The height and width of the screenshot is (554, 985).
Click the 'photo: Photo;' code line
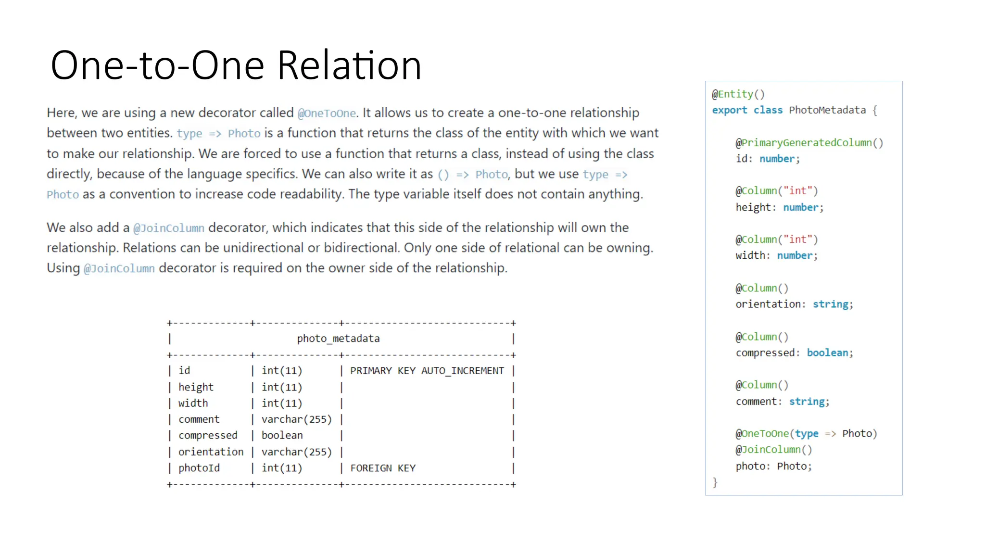click(773, 466)
